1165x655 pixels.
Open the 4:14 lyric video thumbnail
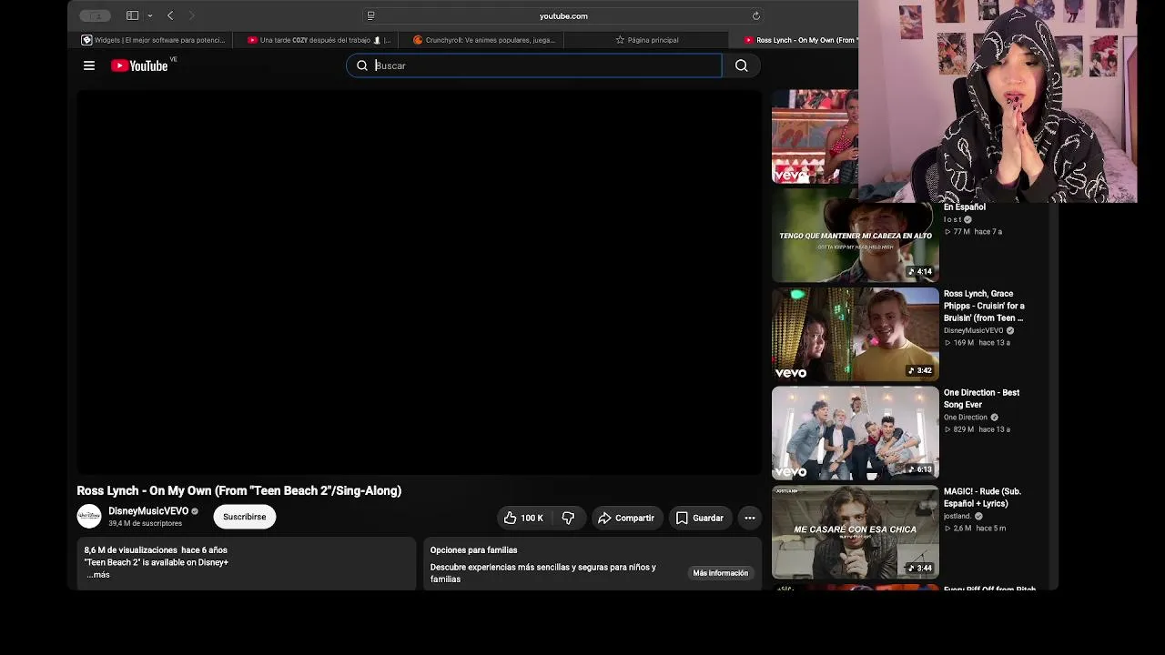pos(855,236)
